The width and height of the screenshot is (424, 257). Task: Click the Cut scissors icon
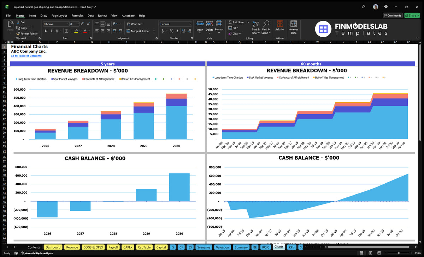18,22
